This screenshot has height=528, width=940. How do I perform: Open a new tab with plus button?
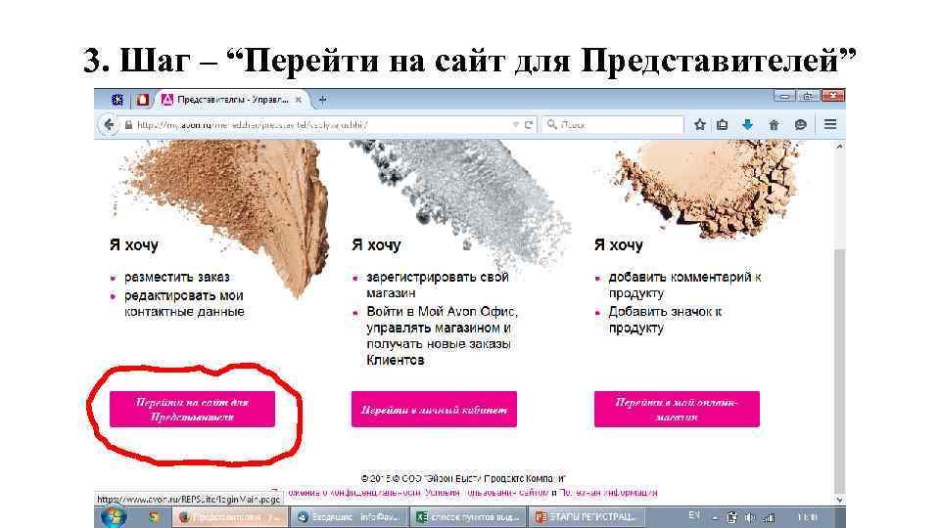[322, 100]
